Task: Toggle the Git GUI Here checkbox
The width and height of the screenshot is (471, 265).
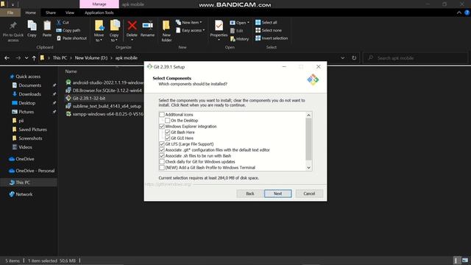Action: tap(167, 138)
